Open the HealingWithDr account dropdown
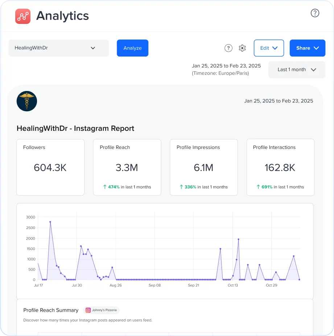Image resolution: width=334 pixels, height=336 pixels. coord(58,48)
